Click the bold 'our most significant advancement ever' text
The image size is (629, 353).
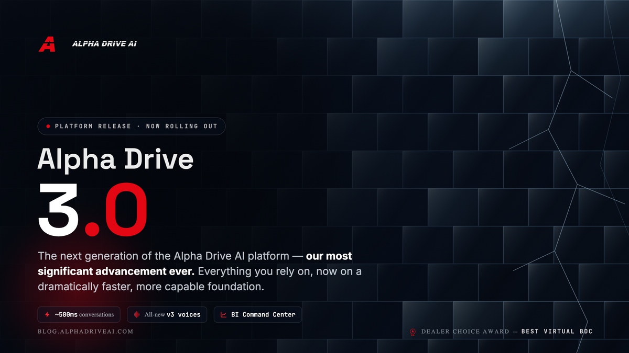tap(195, 264)
